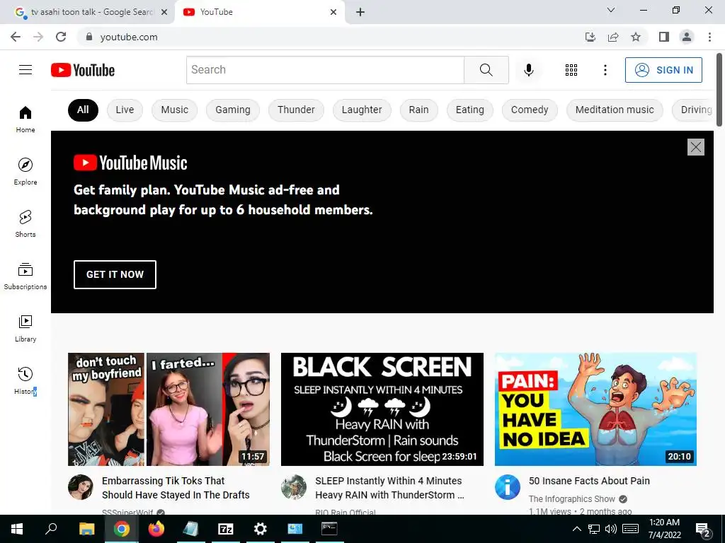The width and height of the screenshot is (725, 543).
Task: Open a new Chrome tab
Action: click(x=360, y=12)
